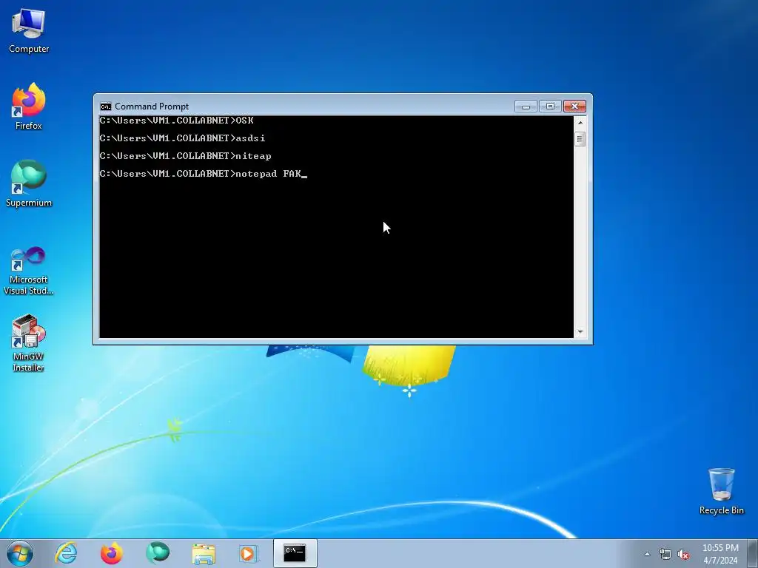Open the clock showing 10:55 PM
Viewport: 758px width, 568px height.
(720, 554)
